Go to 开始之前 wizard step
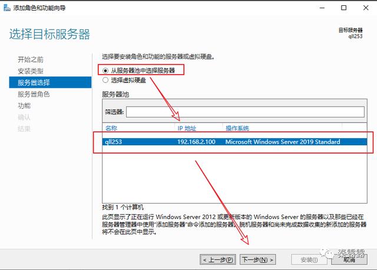377x270 pixels. click(30, 59)
